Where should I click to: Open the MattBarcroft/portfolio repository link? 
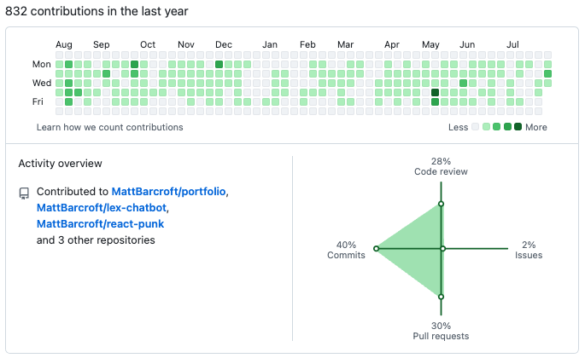(x=168, y=192)
